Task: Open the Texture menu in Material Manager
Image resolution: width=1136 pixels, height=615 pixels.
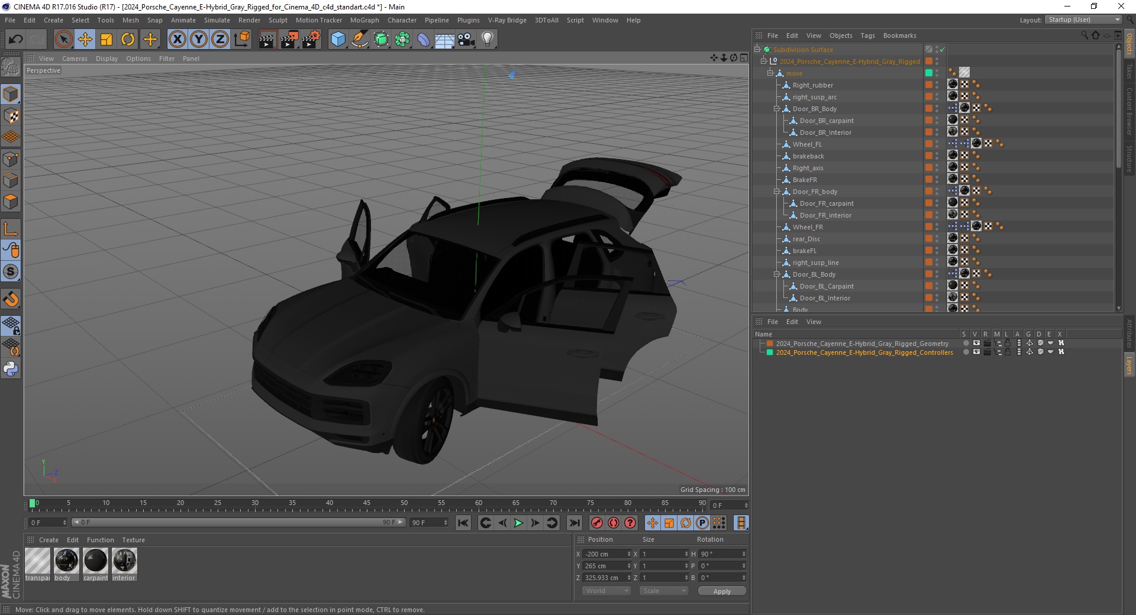Action: [133, 540]
